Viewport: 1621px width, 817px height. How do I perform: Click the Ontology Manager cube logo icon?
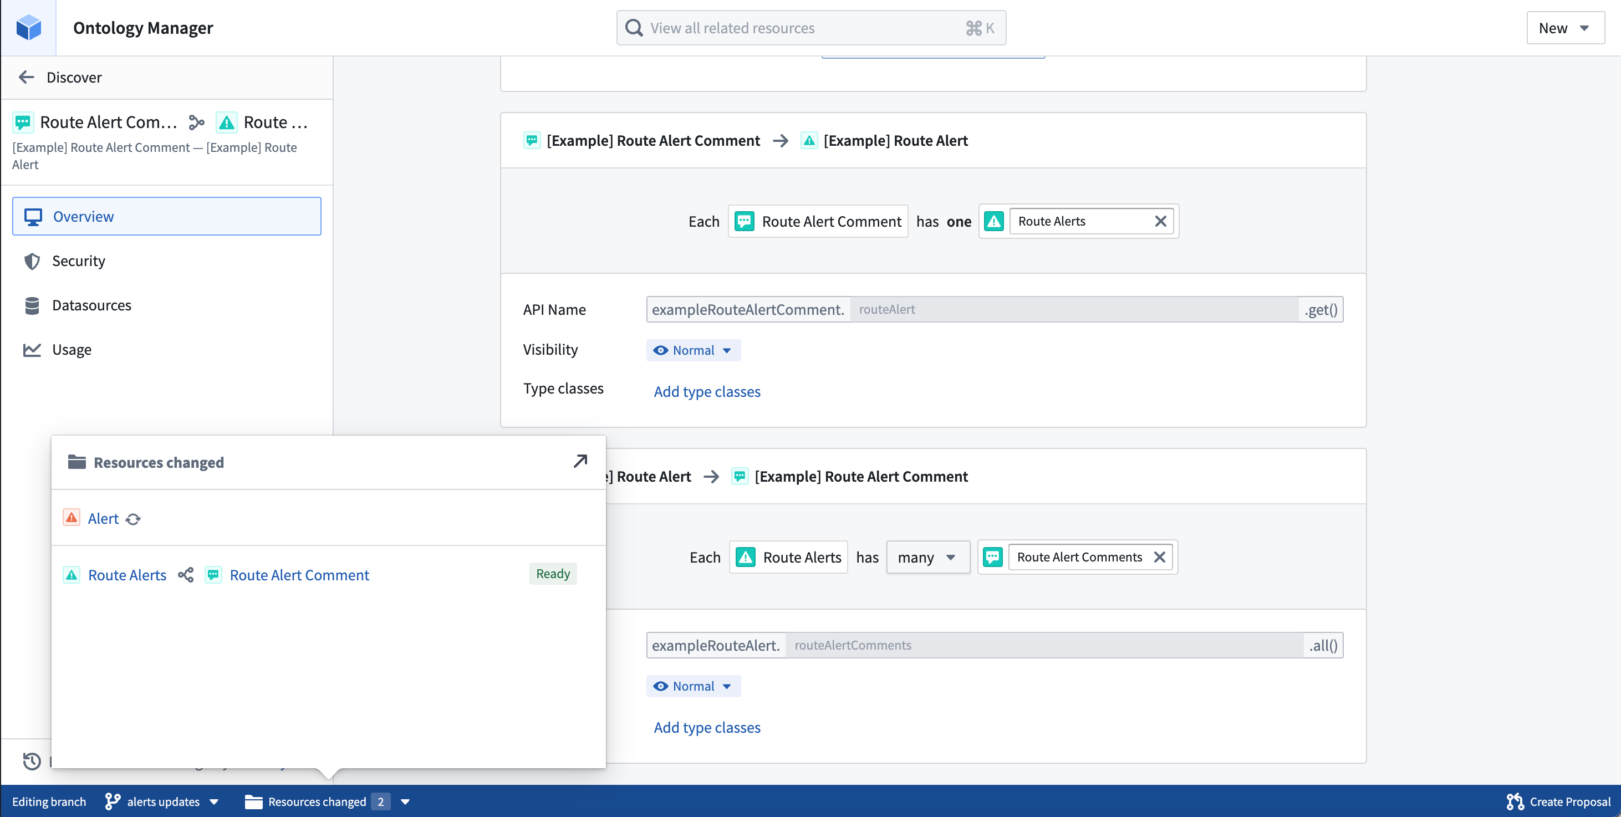[27, 27]
